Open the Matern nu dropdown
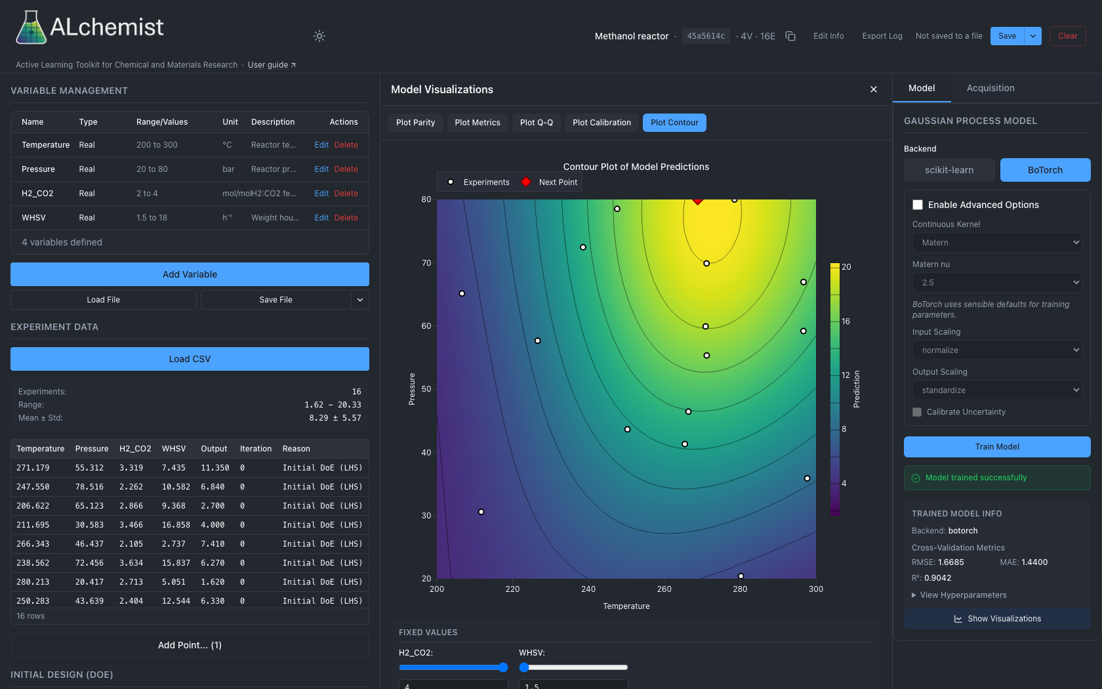The width and height of the screenshot is (1102, 689). click(x=997, y=283)
